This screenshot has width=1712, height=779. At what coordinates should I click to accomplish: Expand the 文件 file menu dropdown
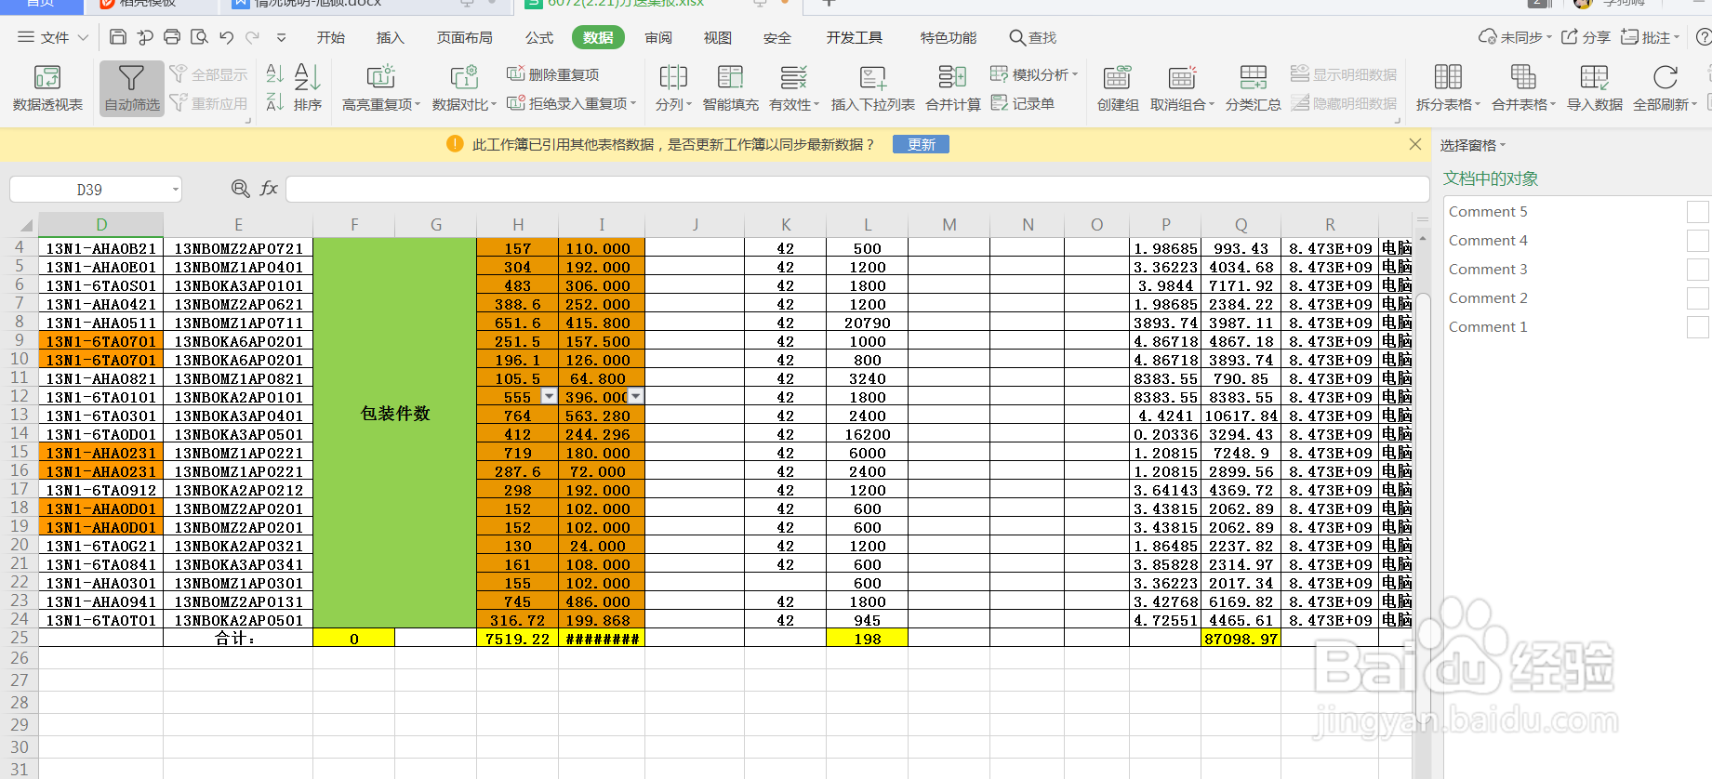click(83, 37)
